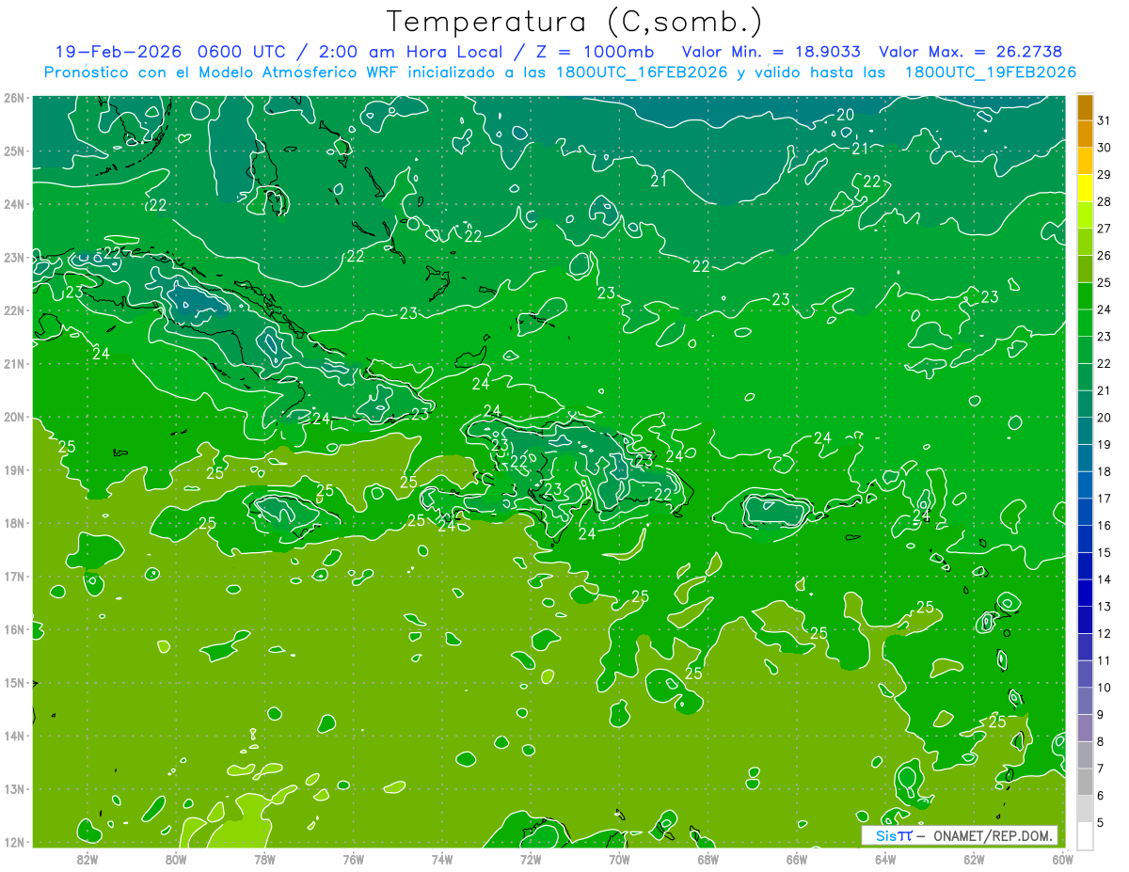1129x872 pixels.
Task: Click the "22N" latitude axis label
Action: pyautogui.click(x=14, y=310)
